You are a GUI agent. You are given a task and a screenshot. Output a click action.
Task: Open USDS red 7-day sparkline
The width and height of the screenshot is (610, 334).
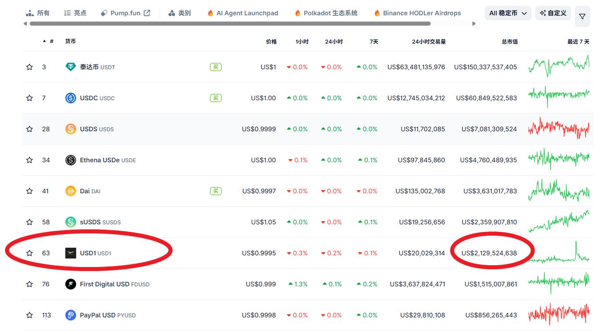point(559,128)
